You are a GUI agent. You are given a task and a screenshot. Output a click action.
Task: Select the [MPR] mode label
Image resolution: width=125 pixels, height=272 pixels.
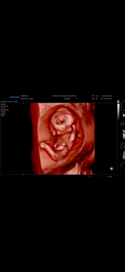click(3, 104)
